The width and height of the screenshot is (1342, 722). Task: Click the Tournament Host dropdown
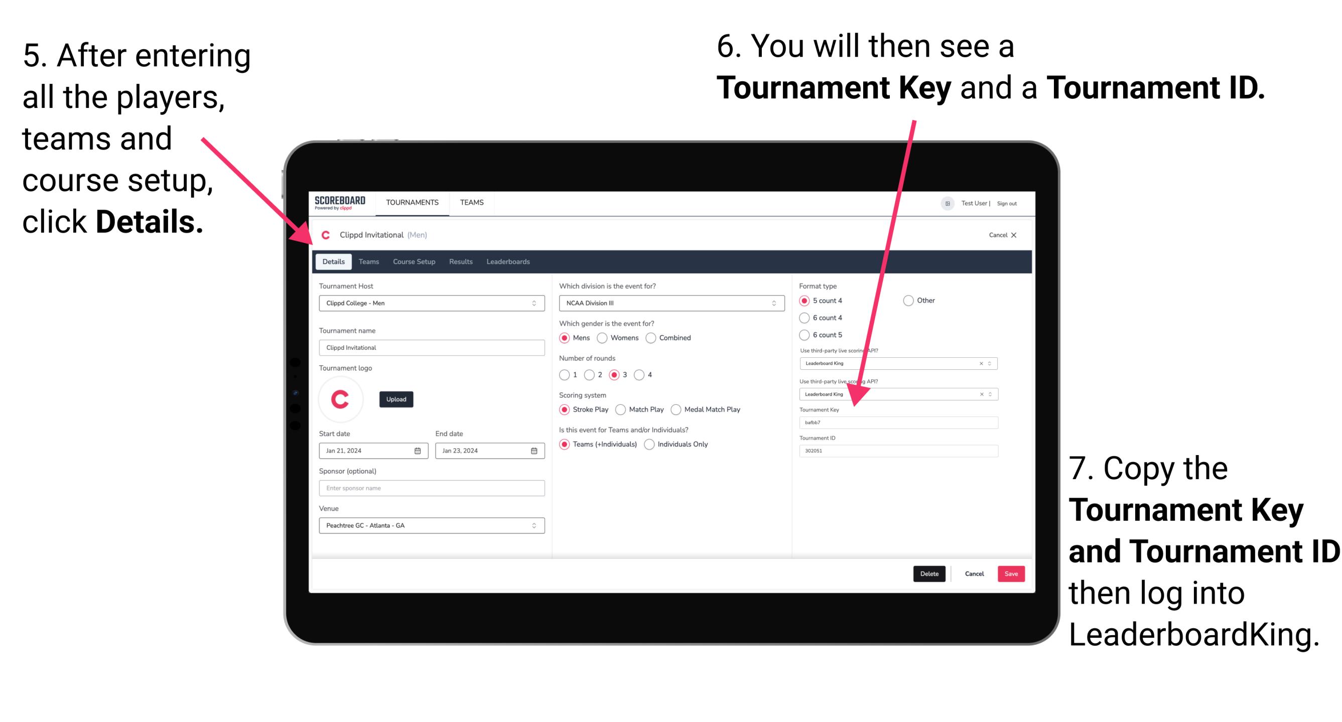pos(430,303)
